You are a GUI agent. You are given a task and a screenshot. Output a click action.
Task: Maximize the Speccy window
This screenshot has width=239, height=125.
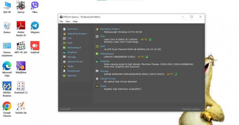[x=192, y=17]
